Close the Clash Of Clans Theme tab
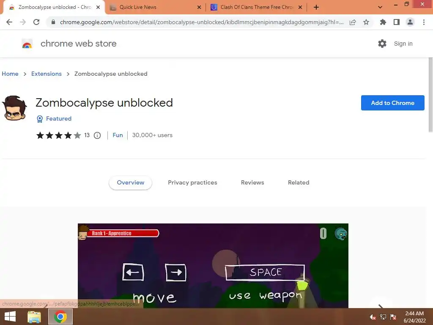This screenshot has height=325, width=433. click(300, 7)
